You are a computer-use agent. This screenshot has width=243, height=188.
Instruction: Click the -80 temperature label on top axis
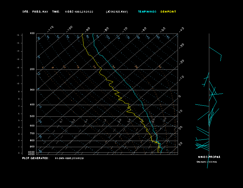(x=106, y=29)
